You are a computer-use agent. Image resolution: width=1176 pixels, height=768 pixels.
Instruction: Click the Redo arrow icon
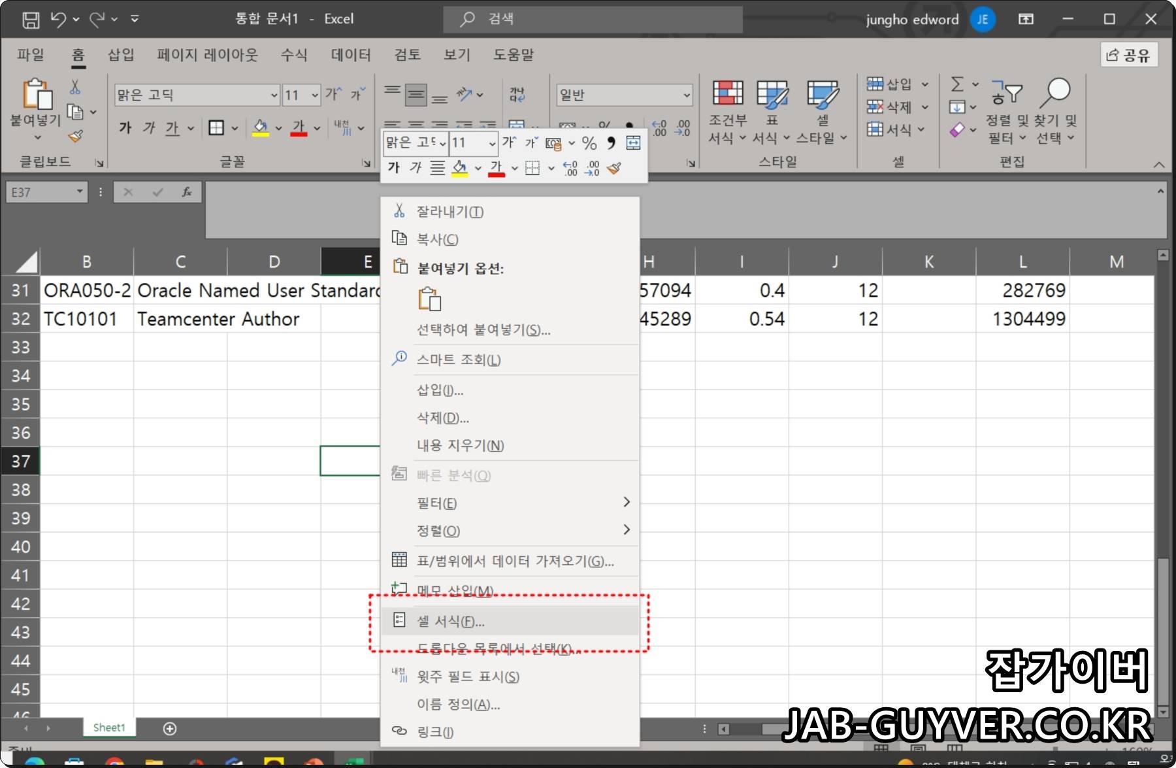[97, 20]
